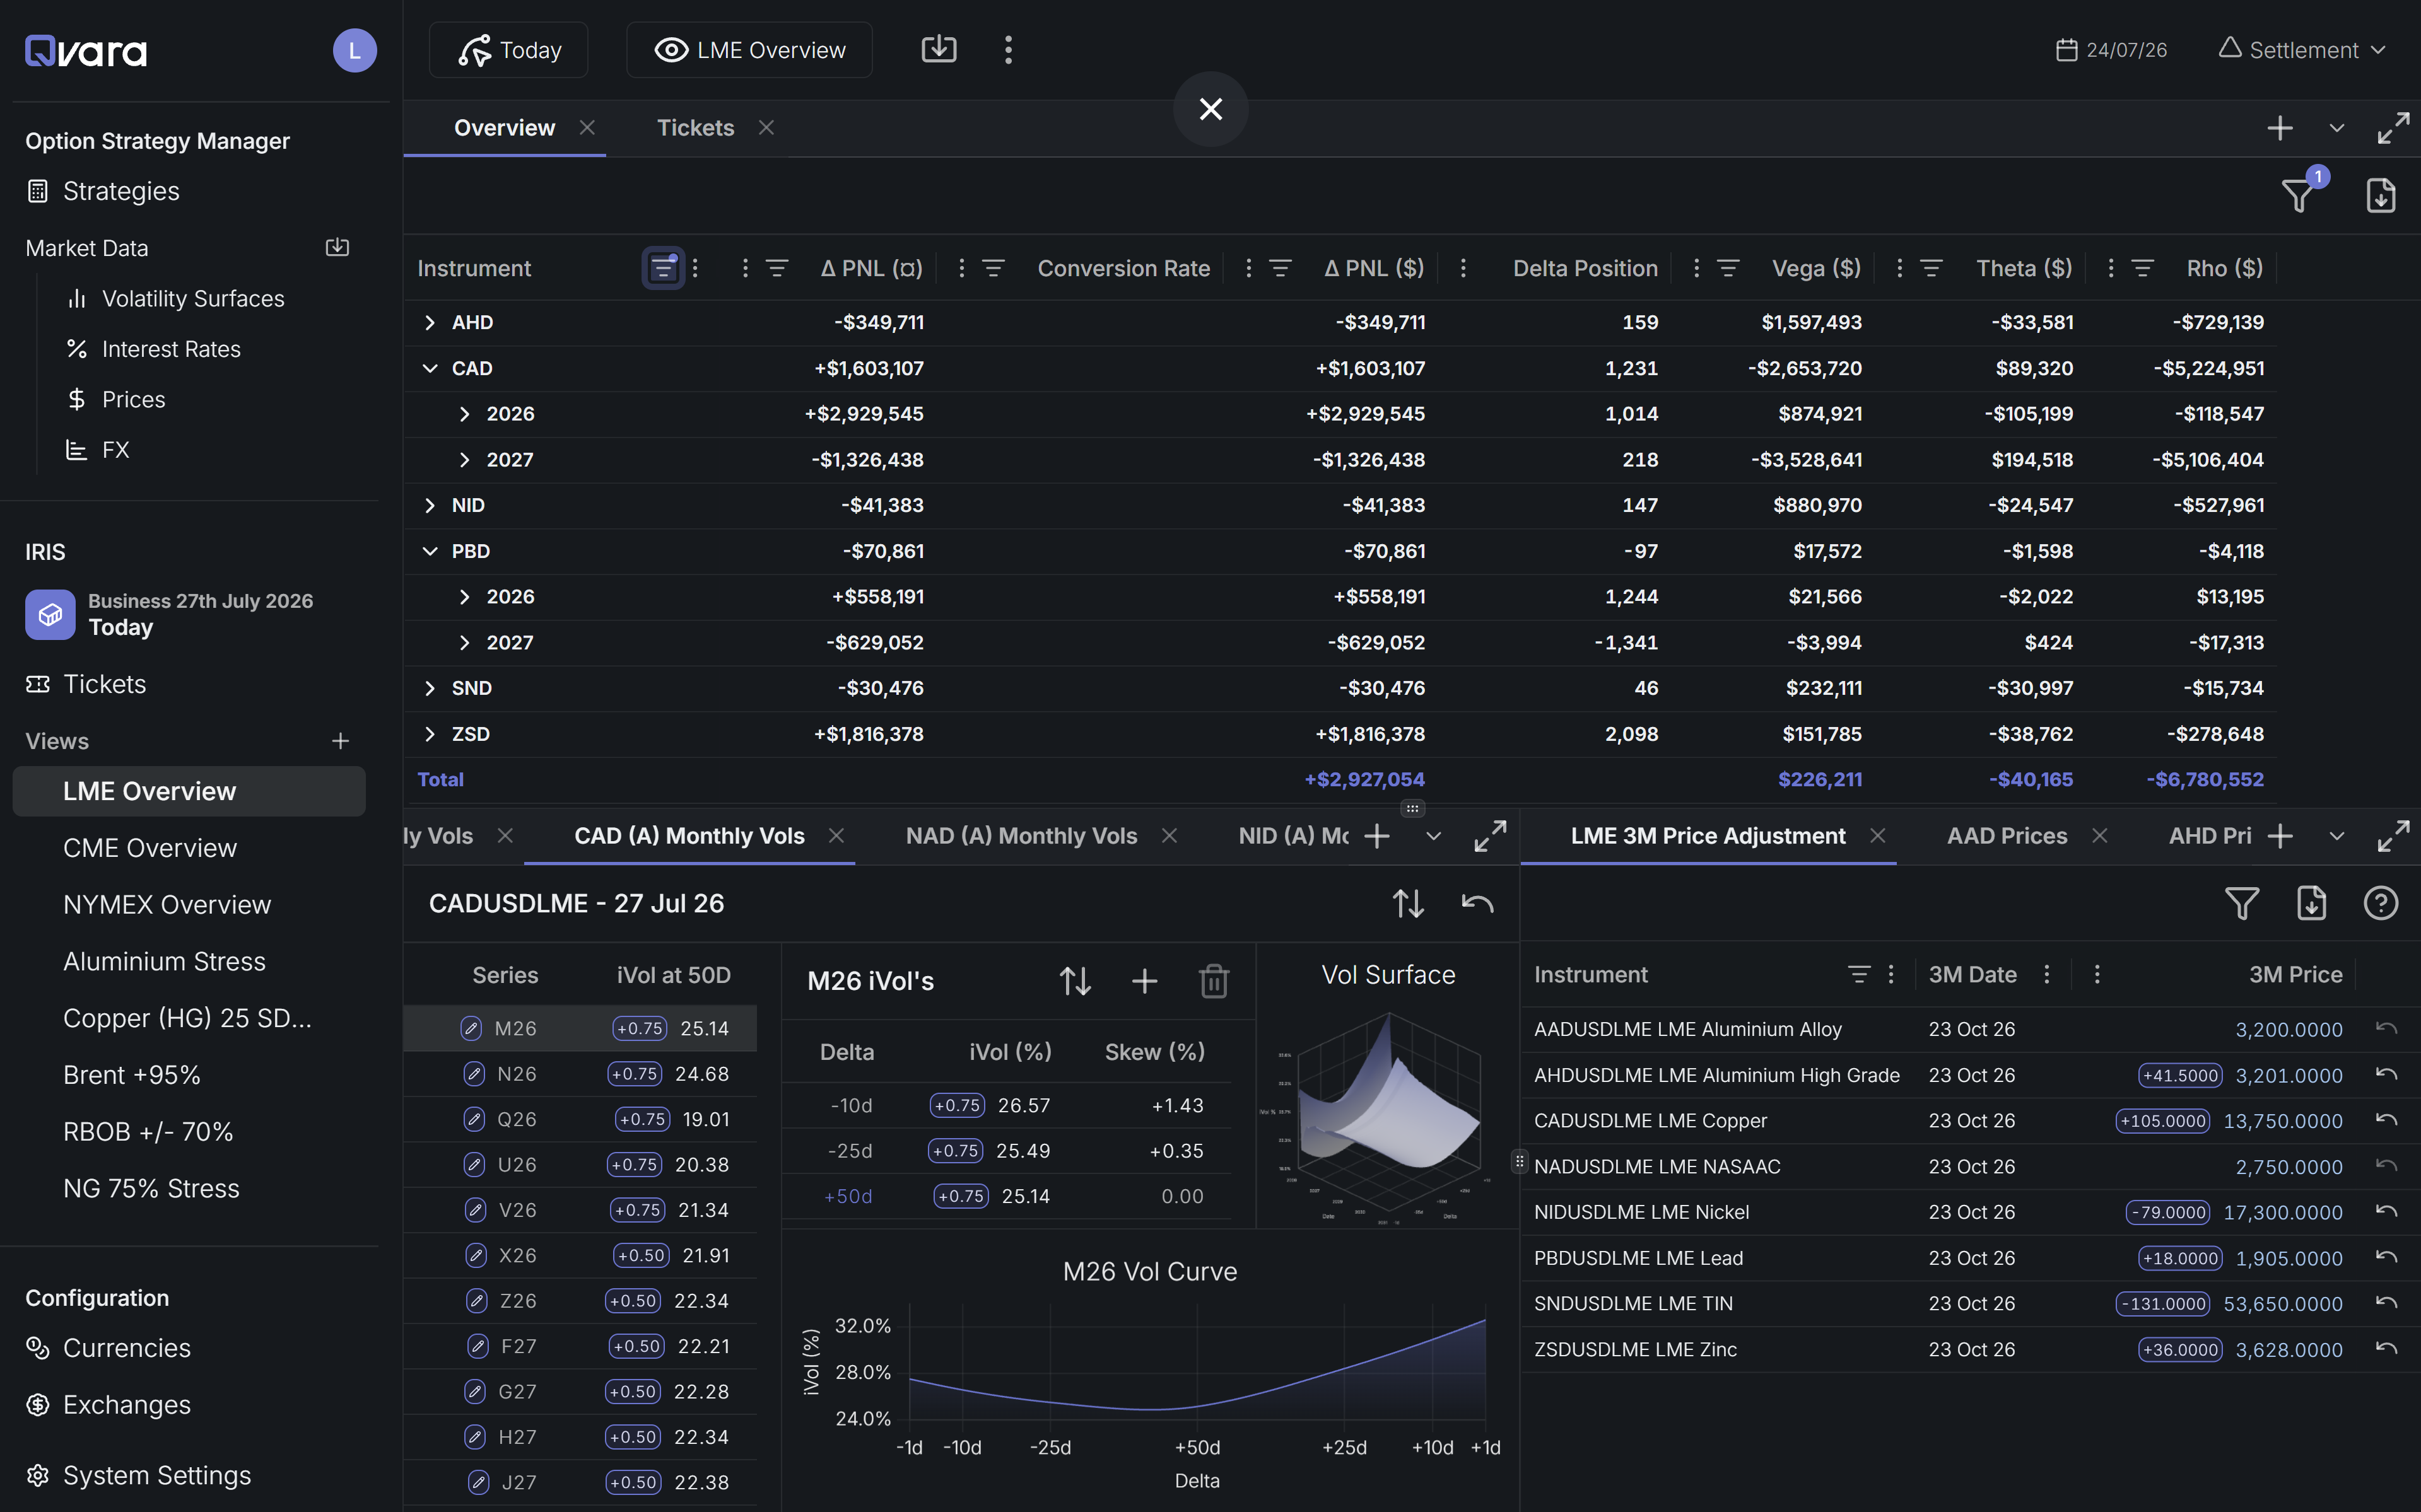Toggle the Instrument column grouping icon
2421x1512 pixels.
coord(662,268)
